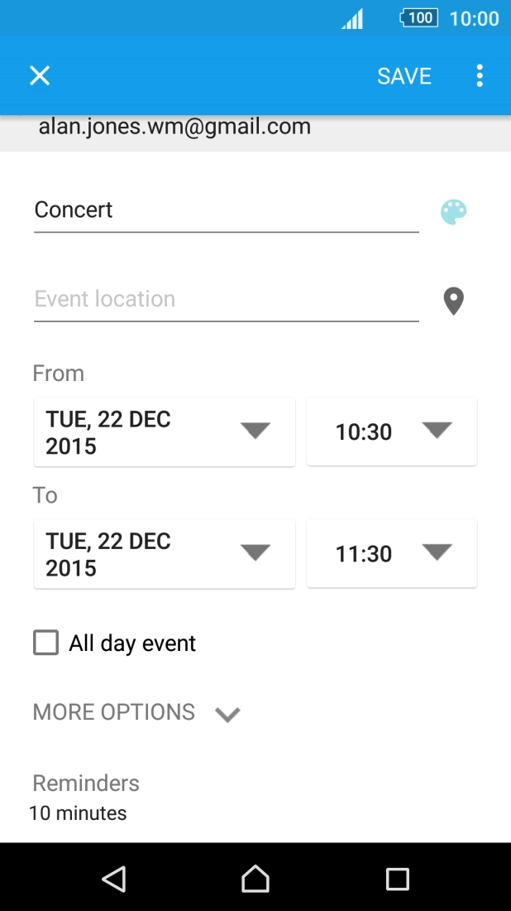The image size is (511, 911).
Task: Tap the location pin icon
Action: point(453,301)
